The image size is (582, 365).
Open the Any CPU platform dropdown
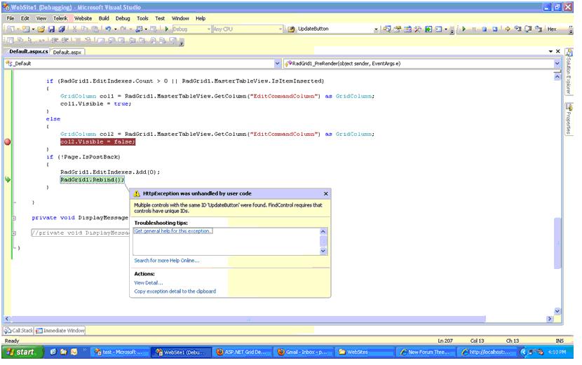point(280,29)
